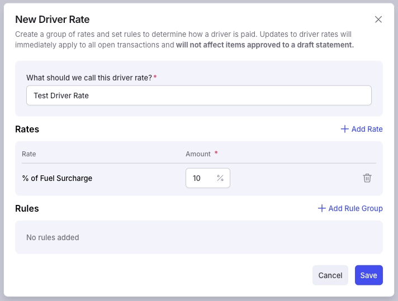Click the Amount column header
Image resolution: width=398 pixels, height=301 pixels.
198,154
